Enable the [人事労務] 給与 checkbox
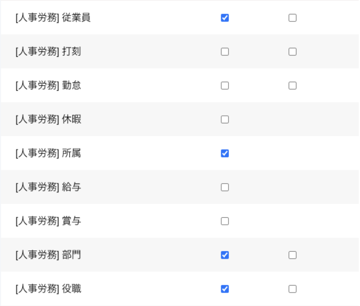 [x=225, y=187]
